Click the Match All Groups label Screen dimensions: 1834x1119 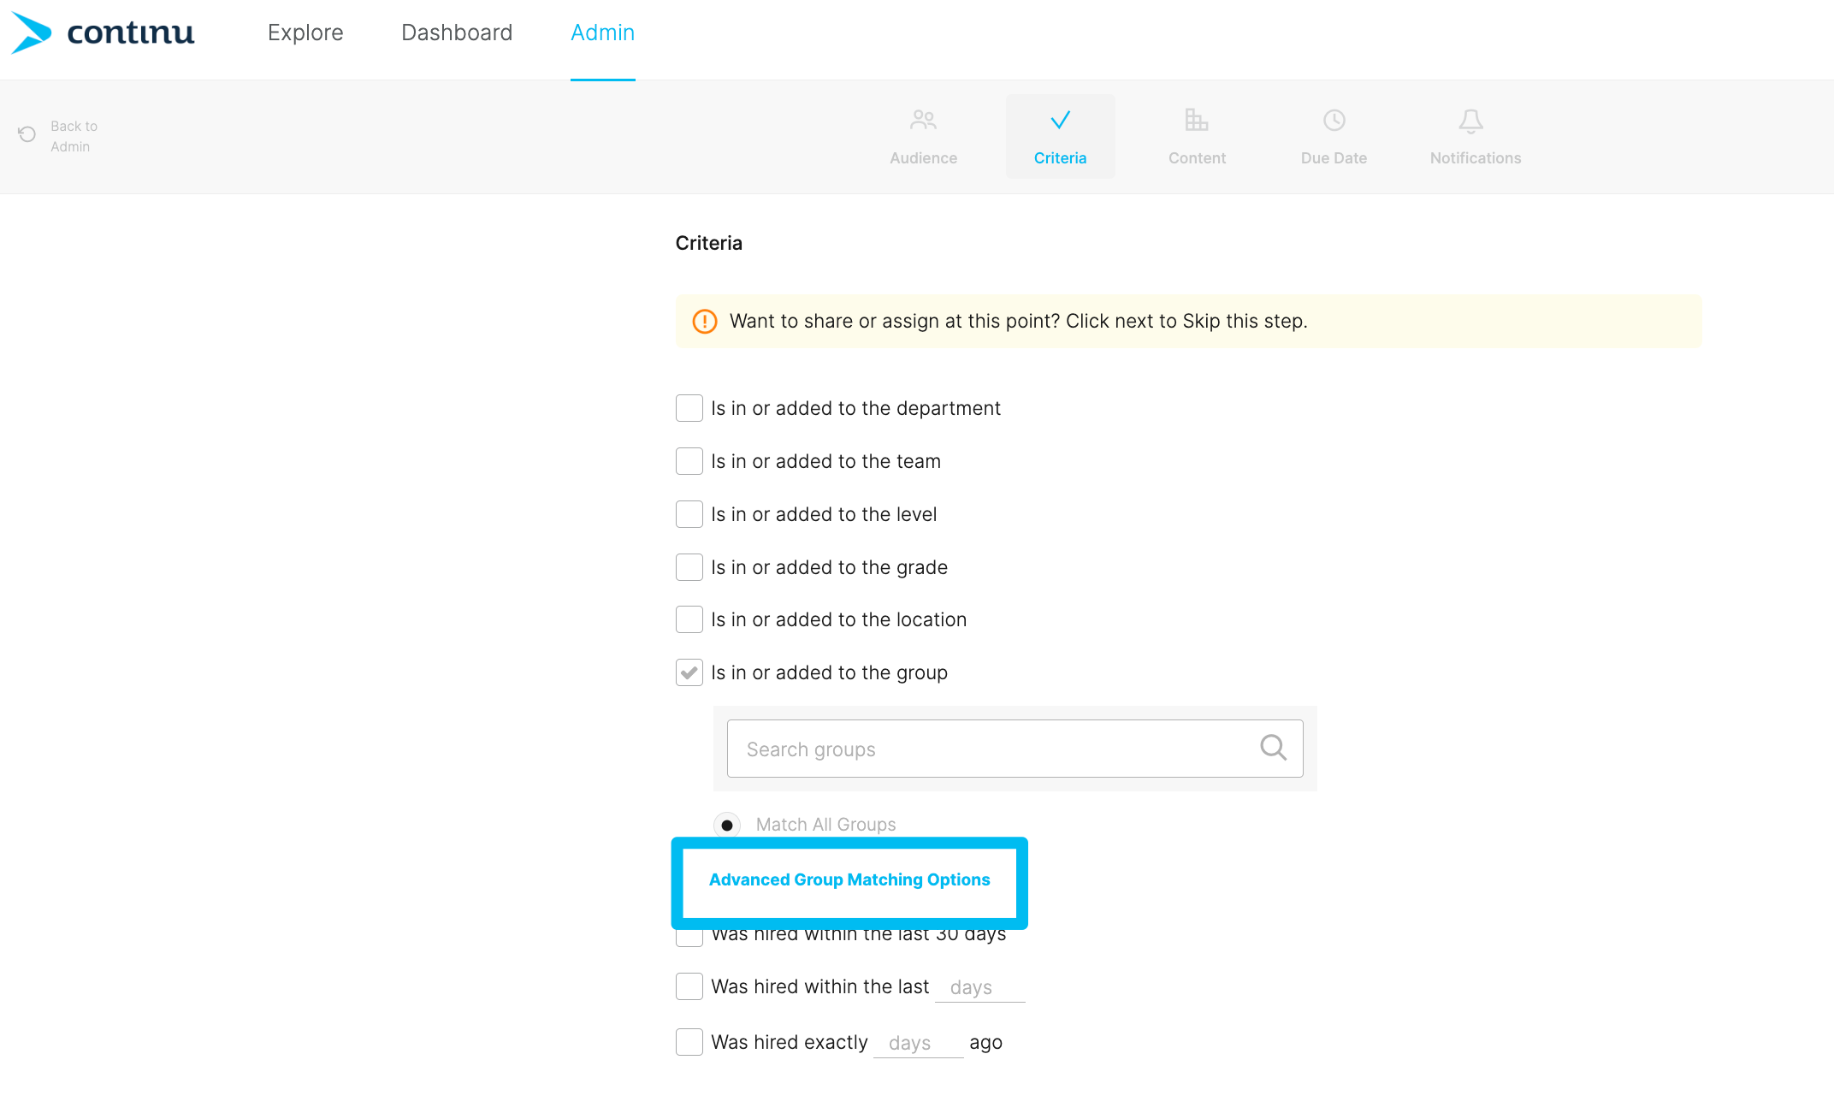click(825, 825)
